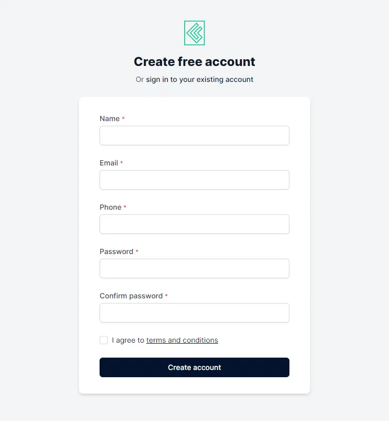This screenshot has width=389, height=421.
Task: Click the Create free account heading
Action: [x=194, y=61]
